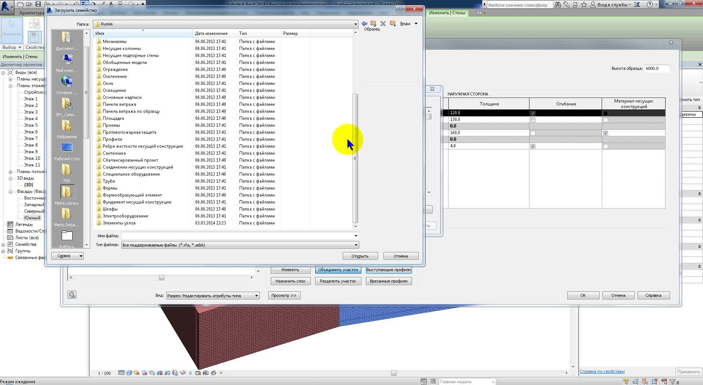Image resolution: width=703 pixels, height=385 pixels.
Task: Toggle wrapping checkbox for 120.0 row
Action: pos(533,113)
